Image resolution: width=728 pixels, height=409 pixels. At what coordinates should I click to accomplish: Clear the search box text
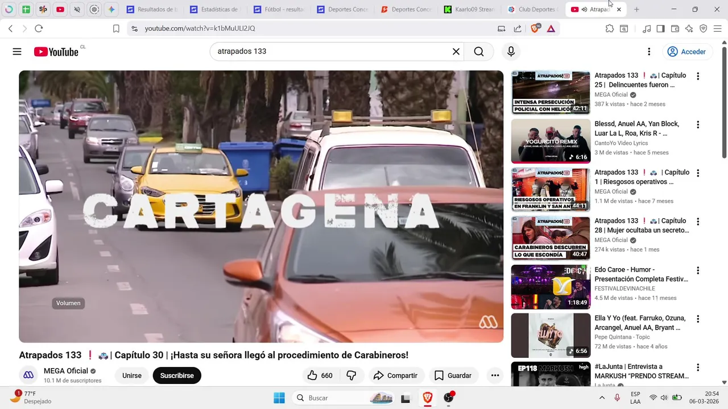(x=456, y=52)
